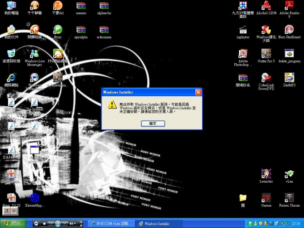Toggle mute on the taskbar media player

pyautogui.click(x=71, y=223)
